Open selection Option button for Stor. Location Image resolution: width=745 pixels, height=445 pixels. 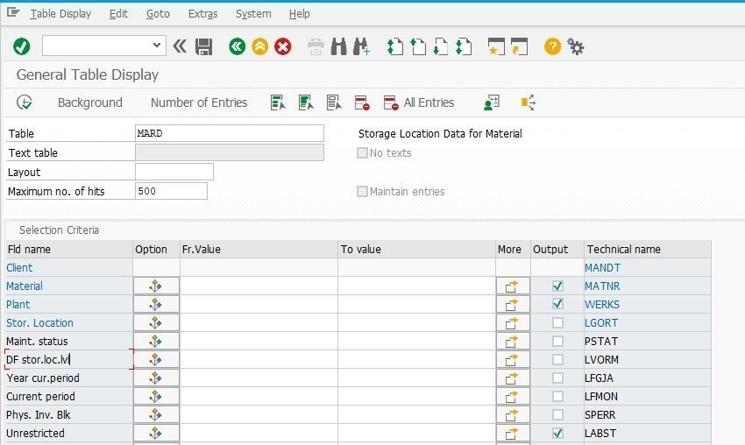(x=156, y=322)
